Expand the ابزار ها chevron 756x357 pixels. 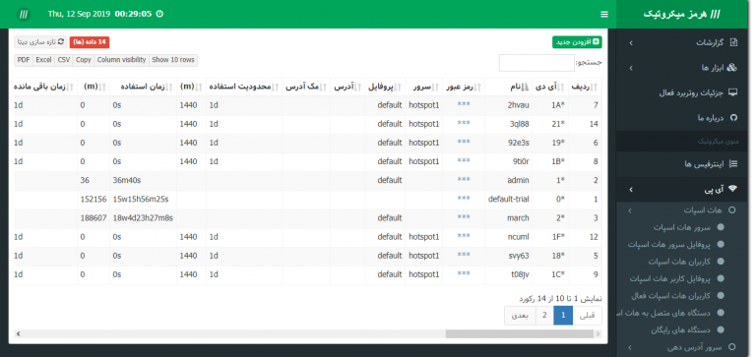point(631,69)
